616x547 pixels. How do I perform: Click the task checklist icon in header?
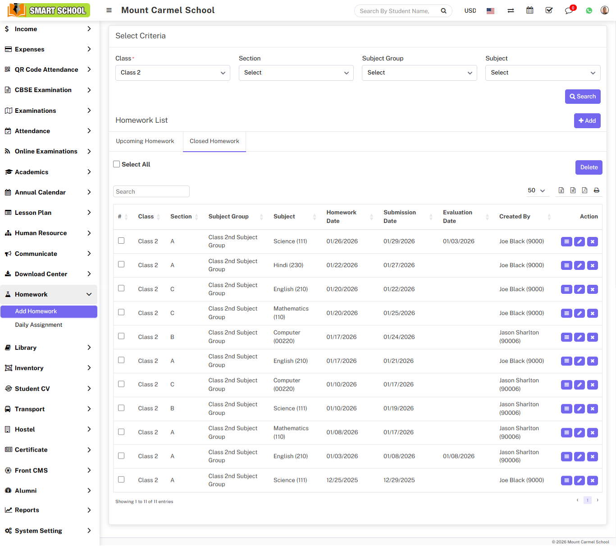(x=549, y=10)
